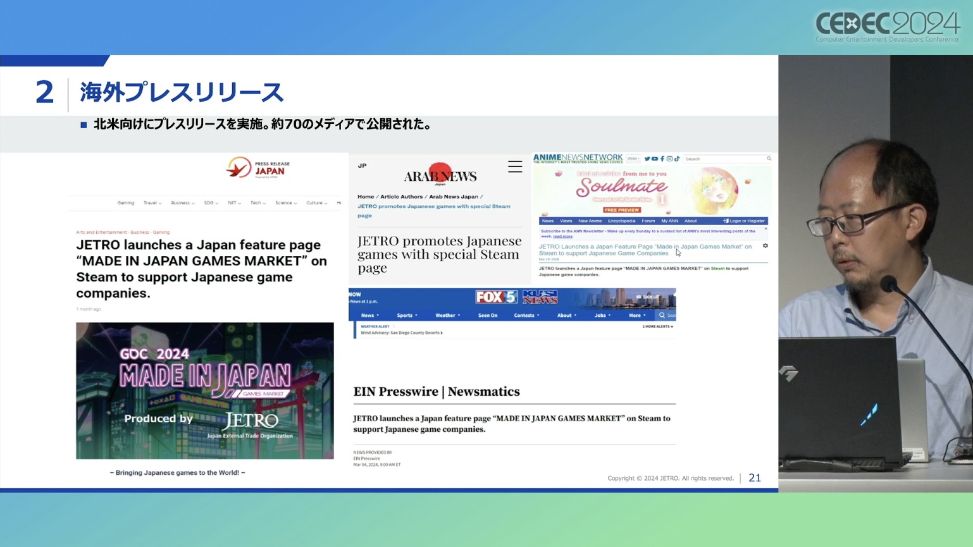Expand the SDG dropdown on Press Release Japan
Screen dimensions: 973x547
point(211,203)
